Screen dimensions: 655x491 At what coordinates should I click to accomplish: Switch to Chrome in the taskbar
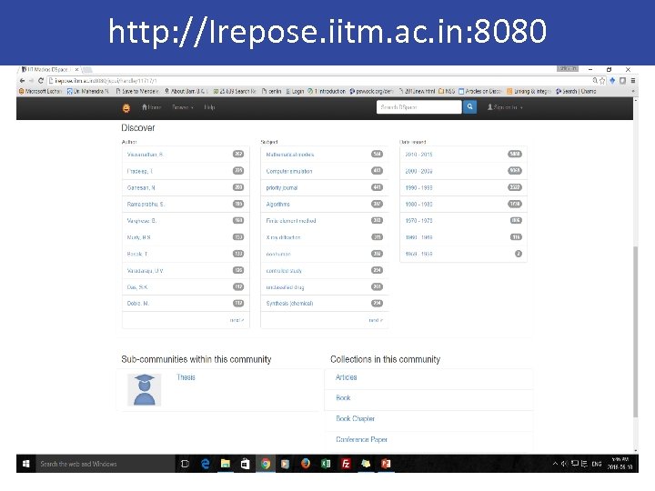(266, 464)
